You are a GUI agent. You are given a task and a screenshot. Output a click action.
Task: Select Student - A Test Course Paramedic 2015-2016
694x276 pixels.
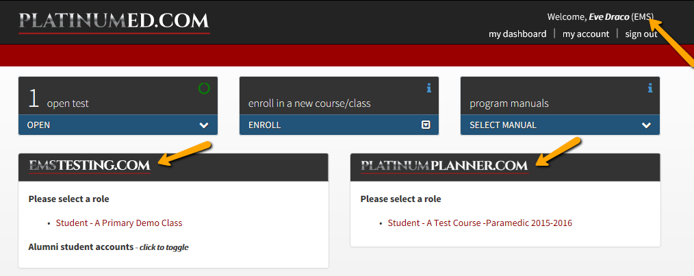480,223
